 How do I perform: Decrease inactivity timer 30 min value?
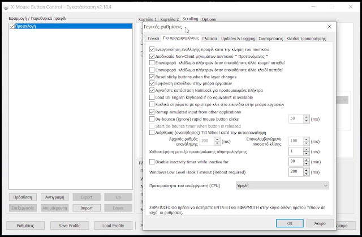click(x=306, y=164)
